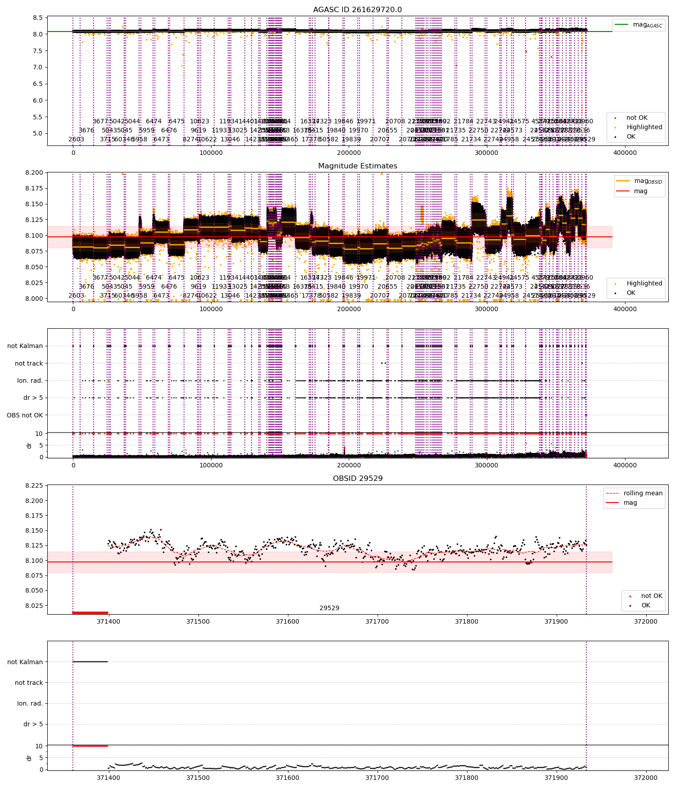This screenshot has height=788, width=675.
Task: Click the 8.100 y-tick in OBSID 29529 plot
Action: [x=34, y=561]
